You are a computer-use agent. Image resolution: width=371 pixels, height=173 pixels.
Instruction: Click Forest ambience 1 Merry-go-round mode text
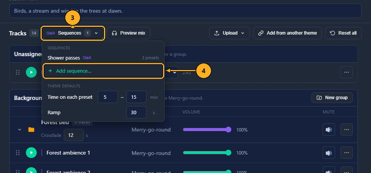[151, 153]
